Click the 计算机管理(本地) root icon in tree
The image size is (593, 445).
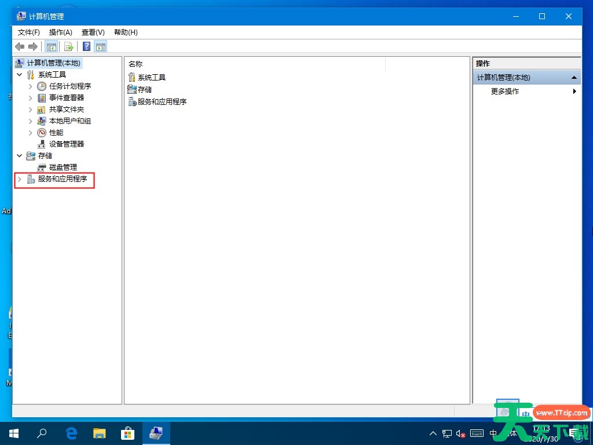click(x=20, y=63)
